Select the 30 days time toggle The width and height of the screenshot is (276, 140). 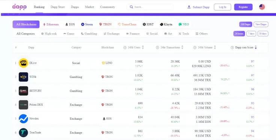(263, 34)
